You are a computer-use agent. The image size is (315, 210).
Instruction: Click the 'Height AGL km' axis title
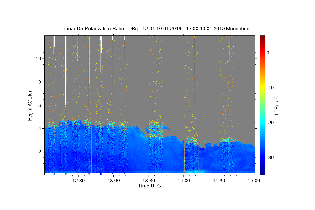[30, 105]
